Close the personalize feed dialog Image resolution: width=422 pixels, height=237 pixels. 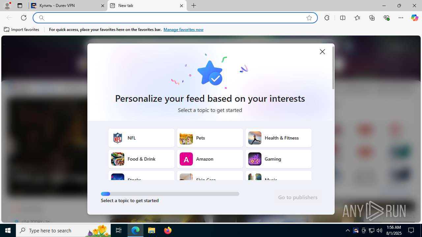322,52
